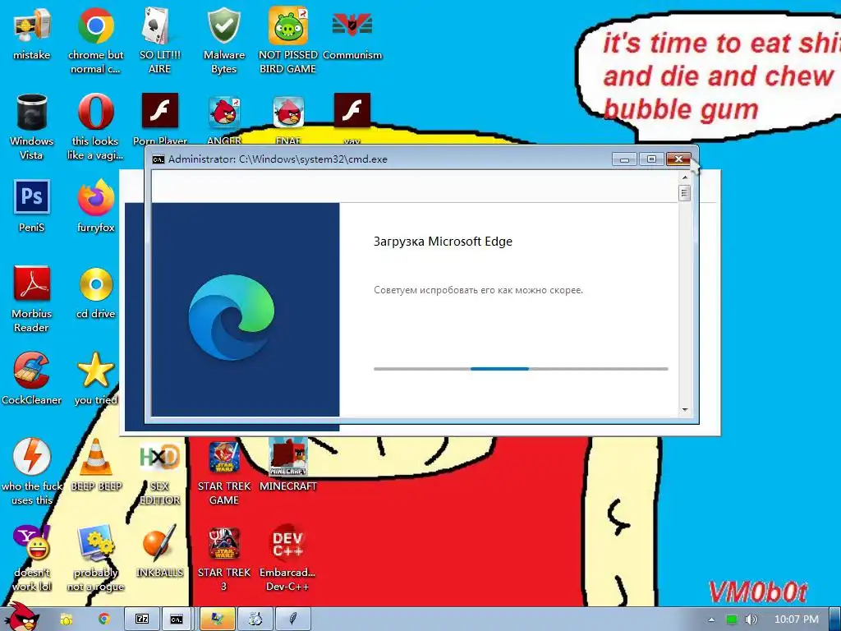Viewport: 841px width, 631px height.
Task: Open the 'Morbius Reader' Adobe icon
Action: pyautogui.click(x=32, y=299)
